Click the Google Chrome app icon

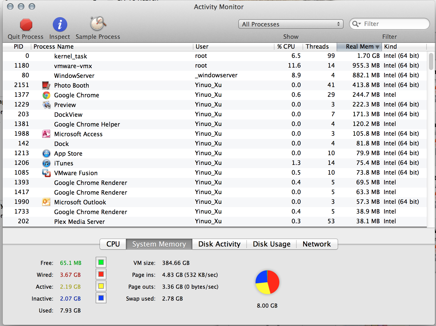tap(46, 95)
